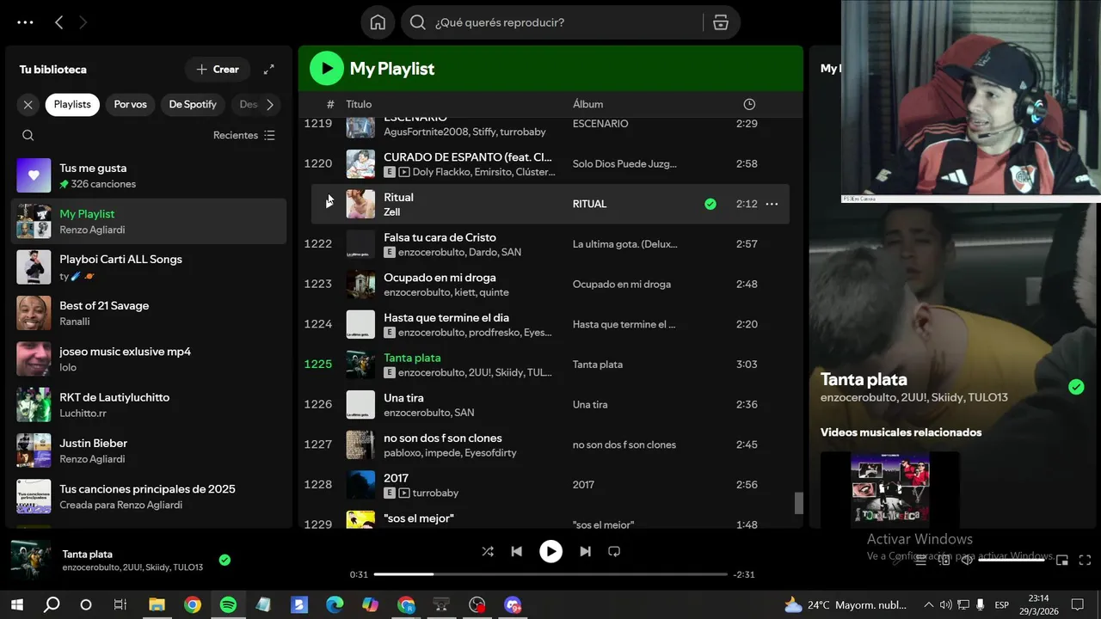Open the Justin Bieber playlist
The width and height of the screenshot is (1101, 619).
(149, 450)
